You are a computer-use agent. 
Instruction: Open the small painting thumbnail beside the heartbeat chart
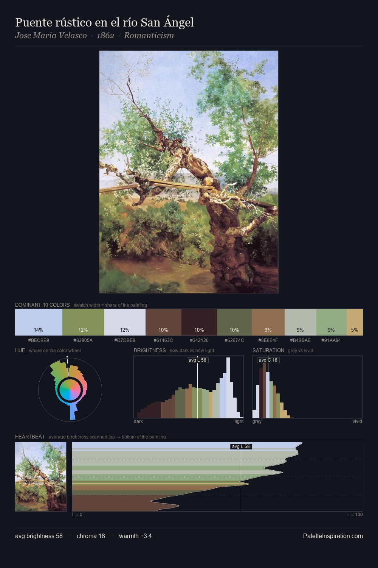click(x=40, y=477)
